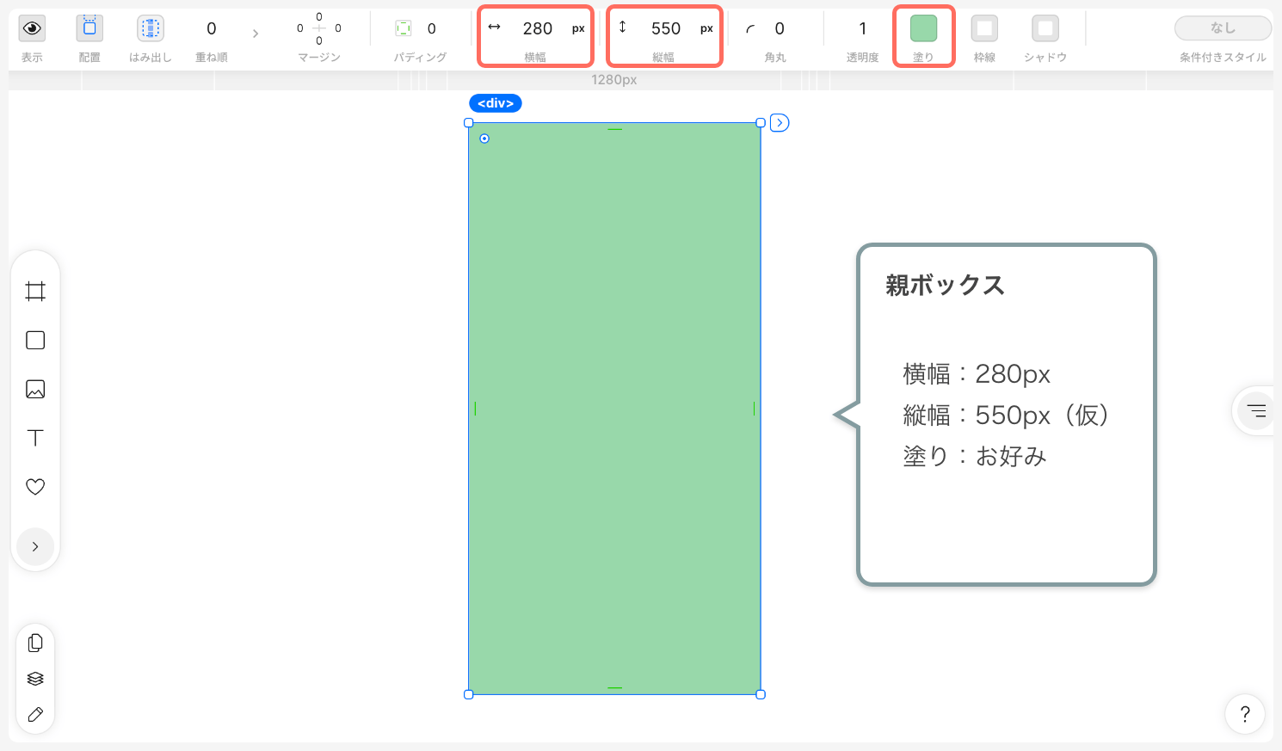Screen dimensions: 1282x751
Task: Select the frame tool in left sidebar
Action: tap(35, 292)
